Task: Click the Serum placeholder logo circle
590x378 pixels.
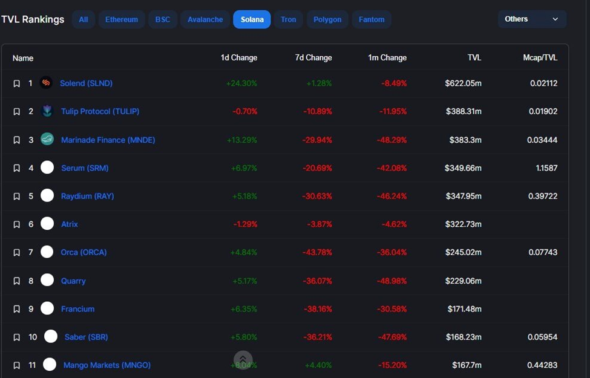Action: point(47,168)
